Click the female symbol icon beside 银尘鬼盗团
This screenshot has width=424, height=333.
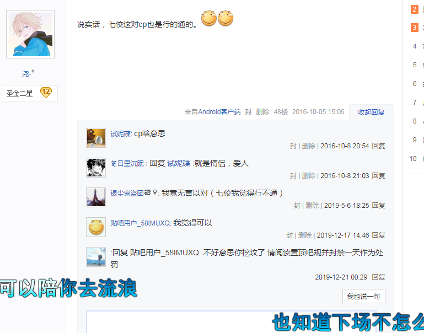155,192
